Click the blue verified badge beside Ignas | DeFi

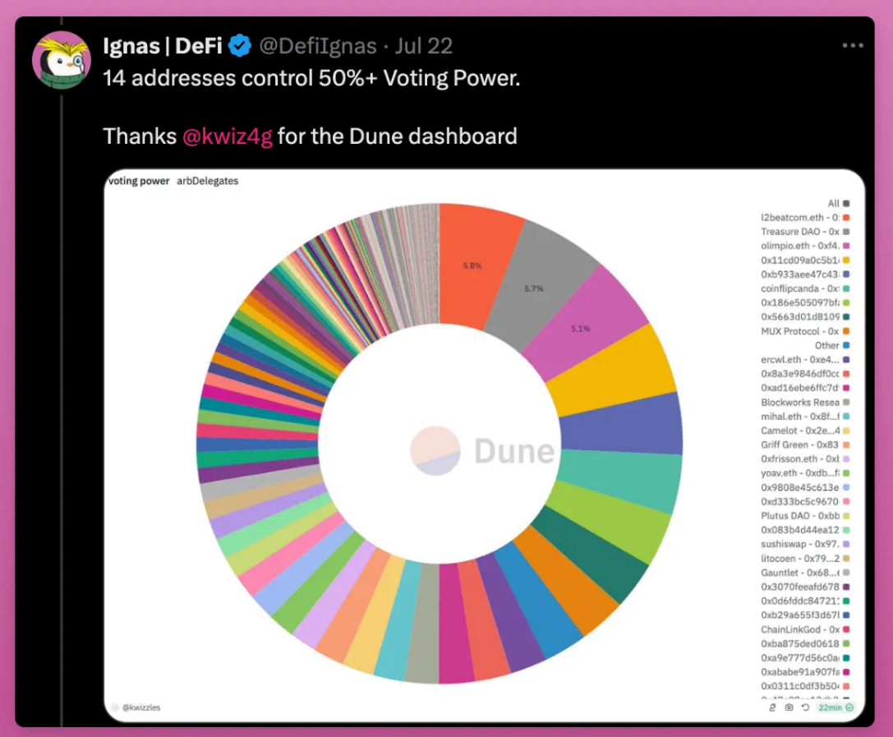coord(240,46)
